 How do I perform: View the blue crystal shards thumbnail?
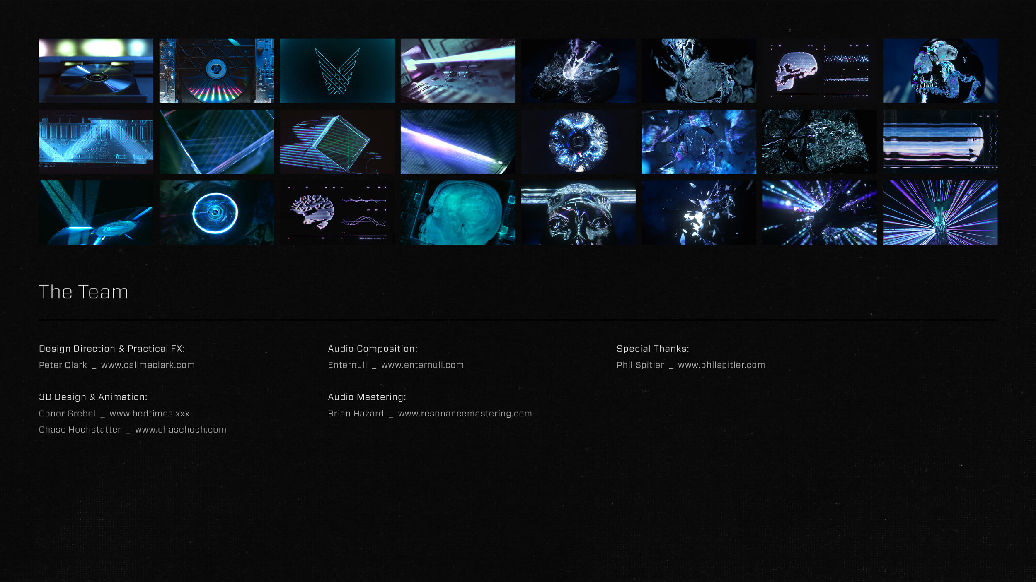pyautogui.click(x=699, y=142)
